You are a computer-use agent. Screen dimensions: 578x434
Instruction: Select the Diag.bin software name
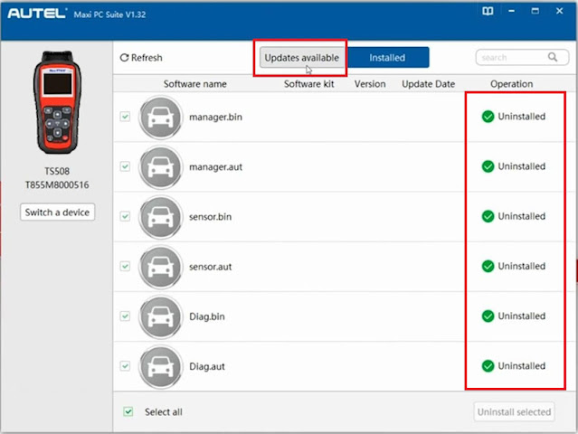(x=207, y=316)
